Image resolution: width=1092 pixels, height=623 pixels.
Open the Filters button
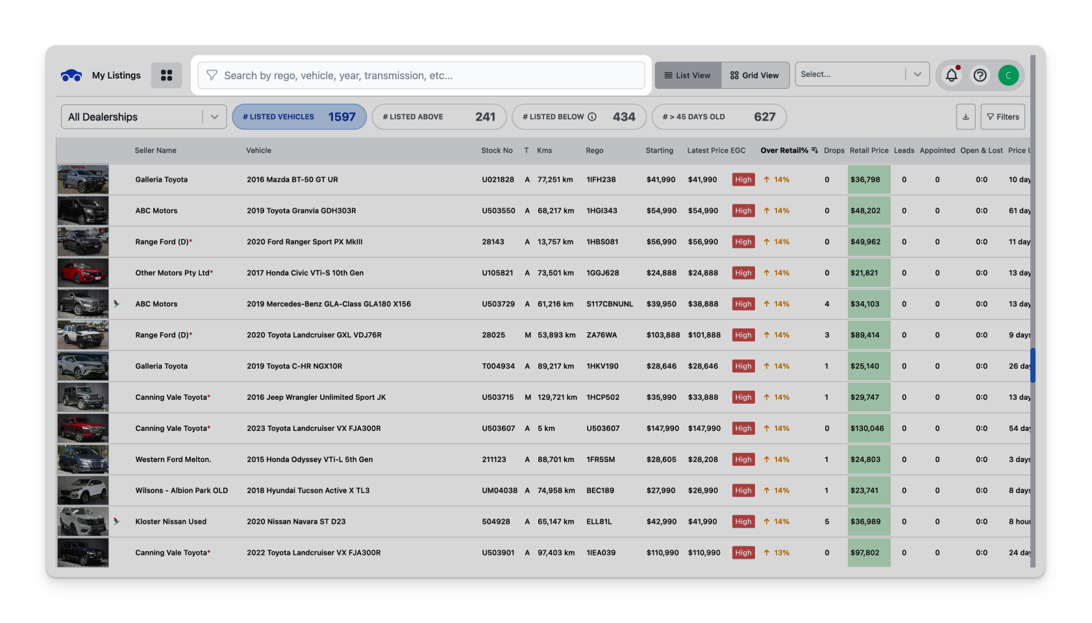(x=1002, y=117)
